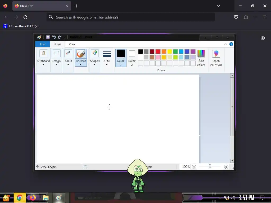Pick the purple color swatch
This screenshot has height=203, width=271.
tap(193, 52)
